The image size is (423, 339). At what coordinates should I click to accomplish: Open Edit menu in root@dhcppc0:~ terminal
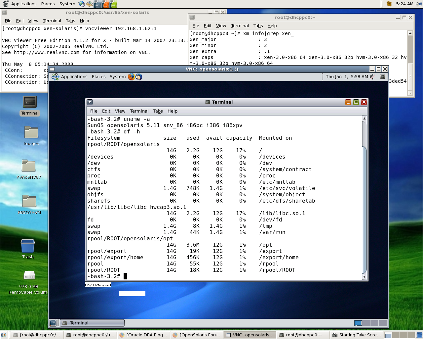pos(208,26)
